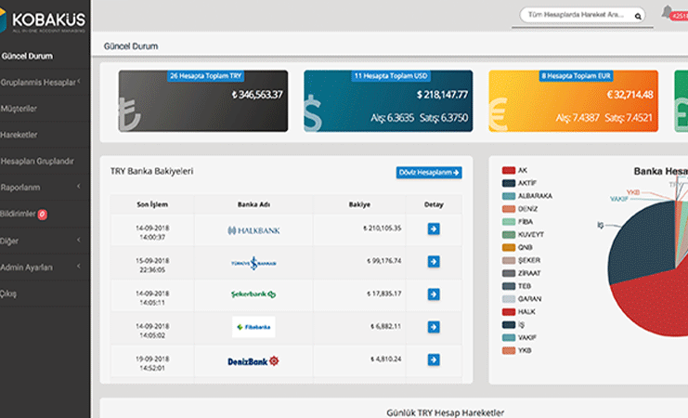Toggle ALBARAKA legend color swatch
The image size is (688, 418).
(509, 196)
